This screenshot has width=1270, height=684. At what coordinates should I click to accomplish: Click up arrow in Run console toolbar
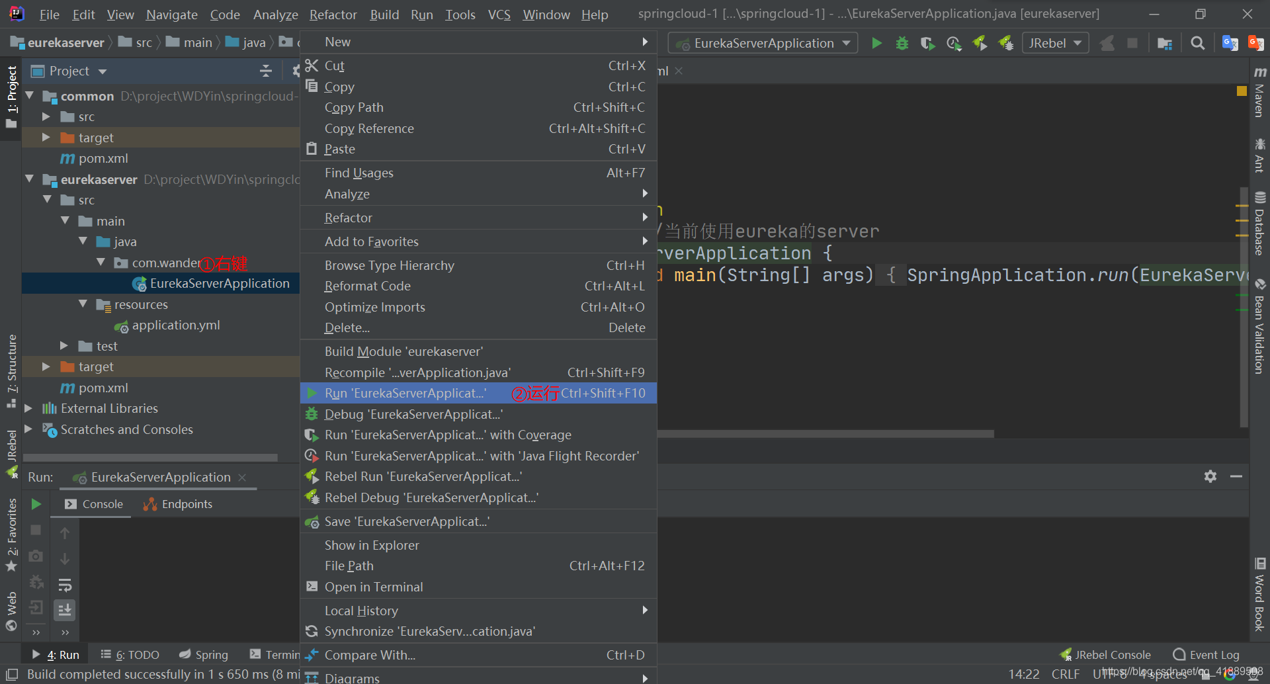[65, 533]
